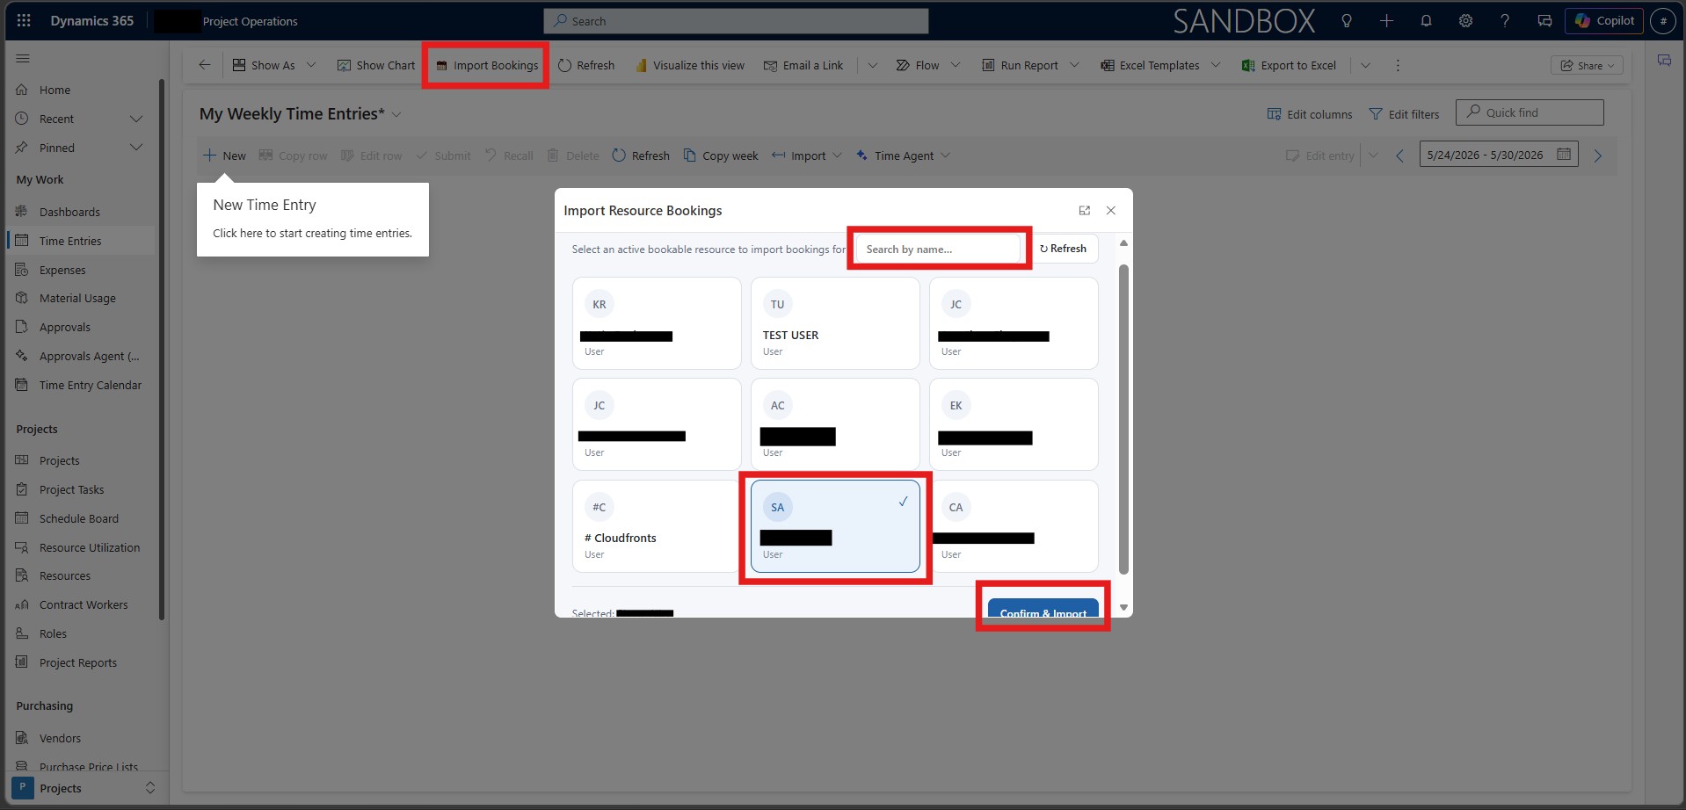Click Refresh button in Import Resource Bookings dialog
Screen dimensions: 1686x810
point(1063,249)
